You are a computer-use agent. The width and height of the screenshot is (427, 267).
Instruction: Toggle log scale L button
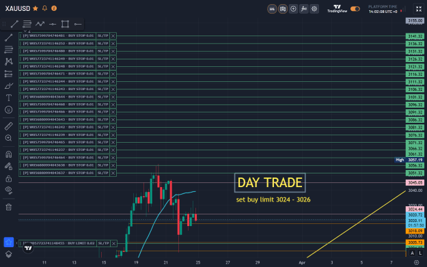click(420, 253)
